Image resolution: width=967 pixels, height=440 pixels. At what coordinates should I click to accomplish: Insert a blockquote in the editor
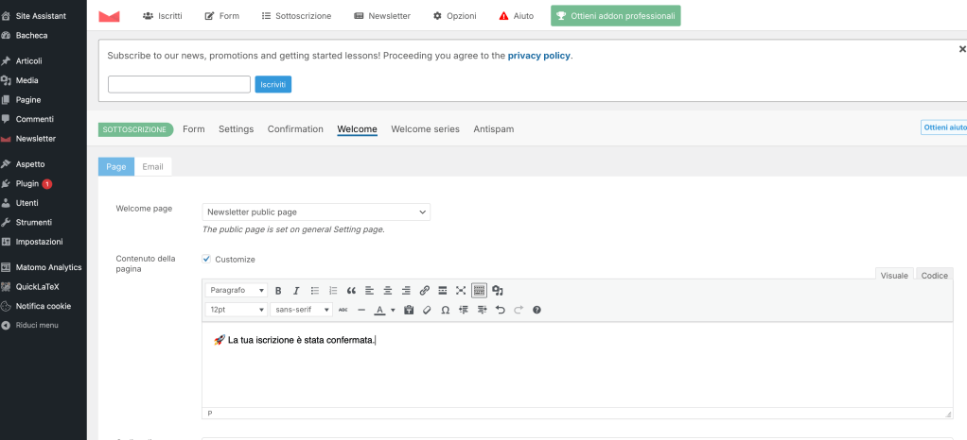click(351, 291)
